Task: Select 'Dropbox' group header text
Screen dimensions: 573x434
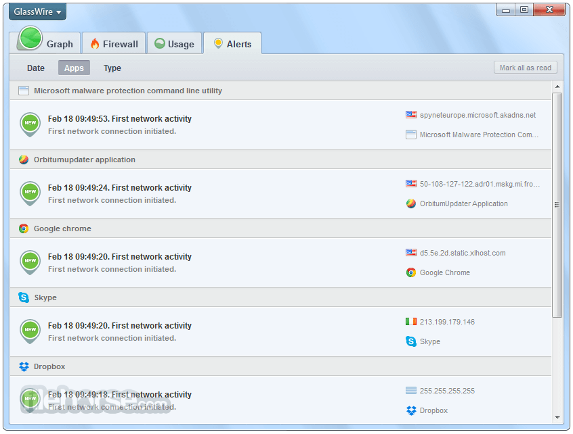Action: tap(49, 366)
